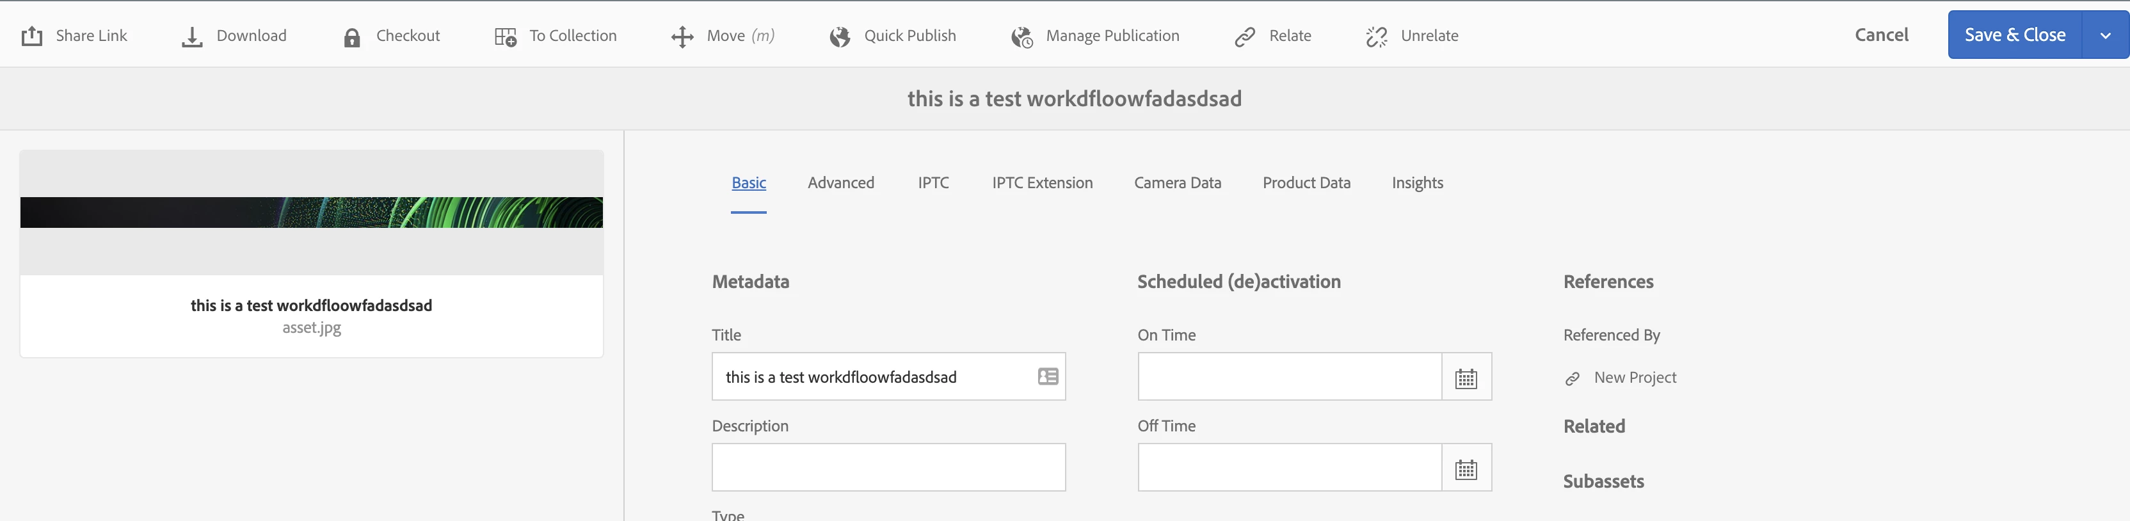This screenshot has height=521, width=2130.
Task: Click the Quick Publish globe icon
Action: click(x=840, y=37)
